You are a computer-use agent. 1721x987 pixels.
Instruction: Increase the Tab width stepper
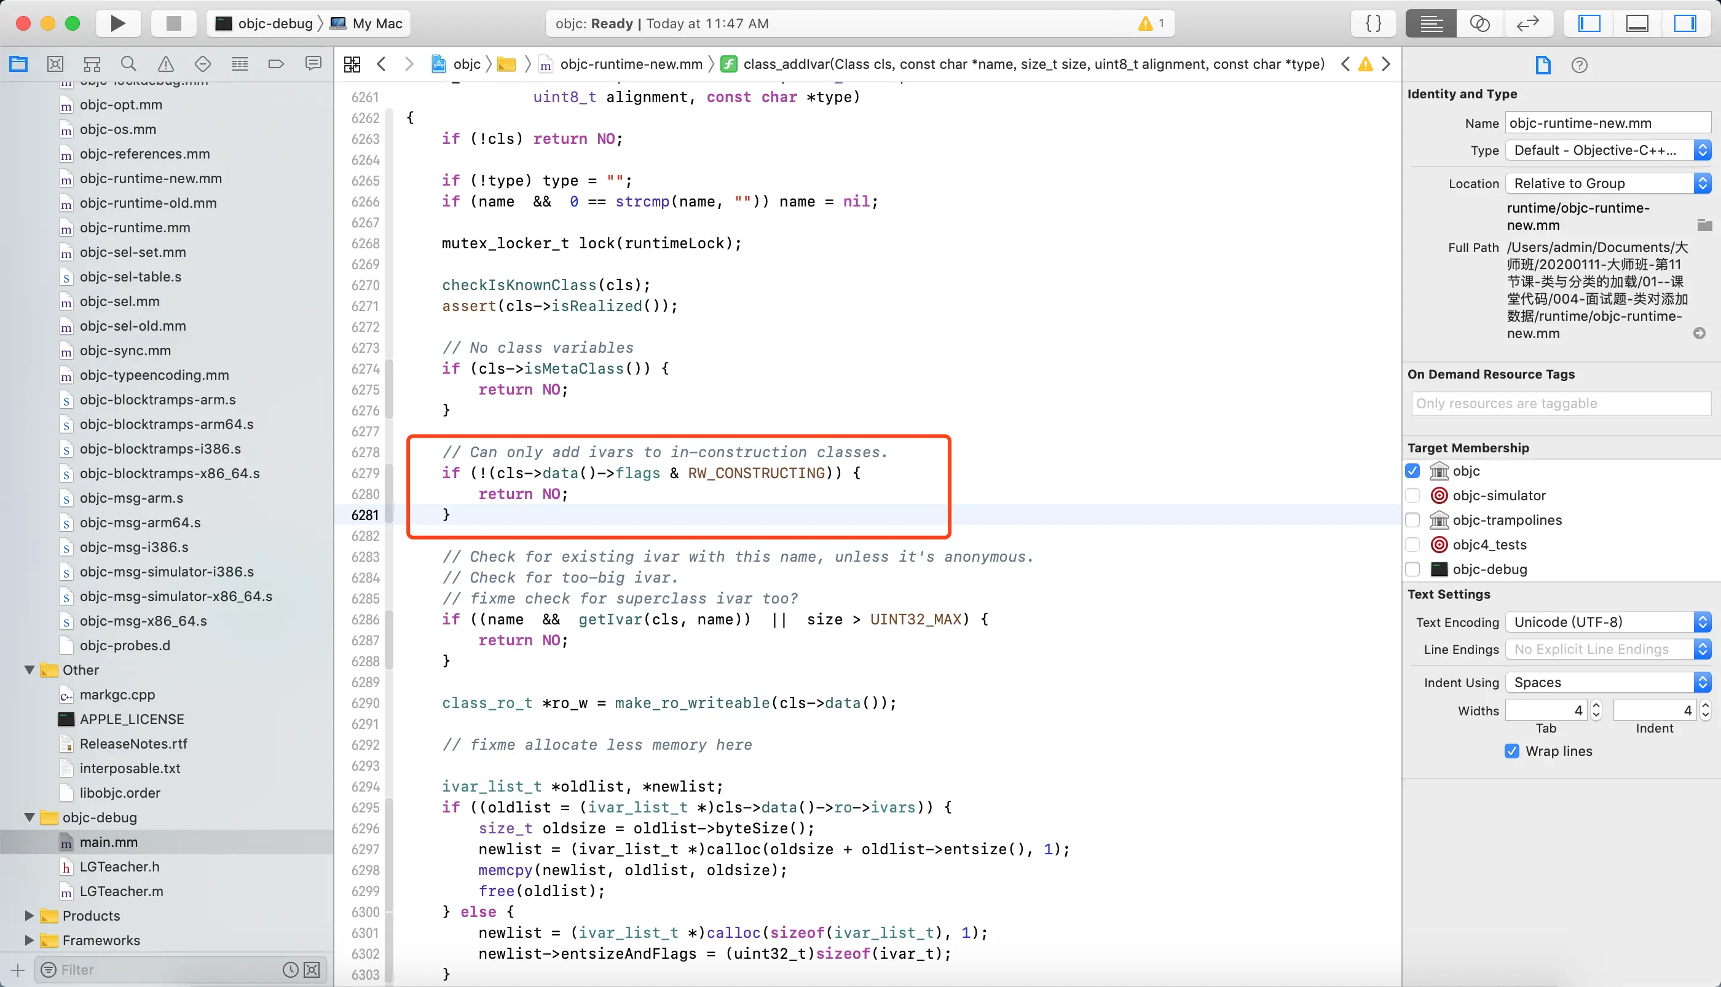pyautogui.click(x=1596, y=705)
